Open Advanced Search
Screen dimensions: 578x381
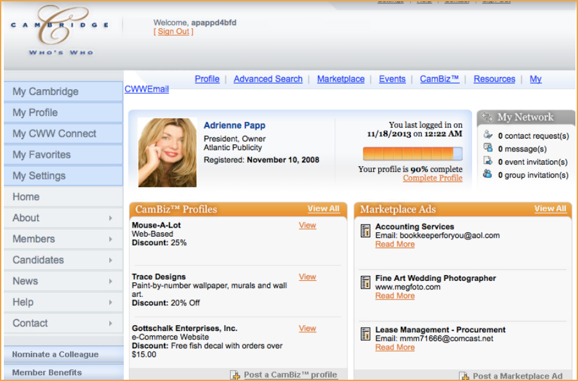pos(268,79)
